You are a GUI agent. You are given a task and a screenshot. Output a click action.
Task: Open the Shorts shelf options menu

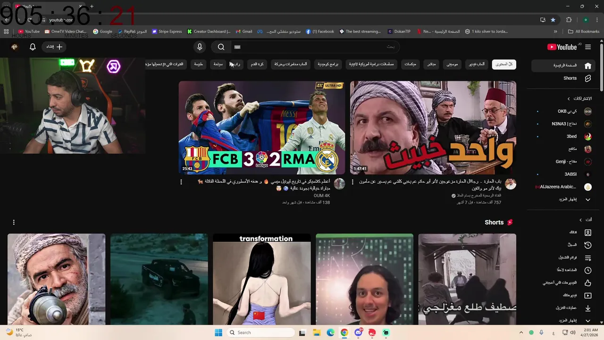[14, 222]
